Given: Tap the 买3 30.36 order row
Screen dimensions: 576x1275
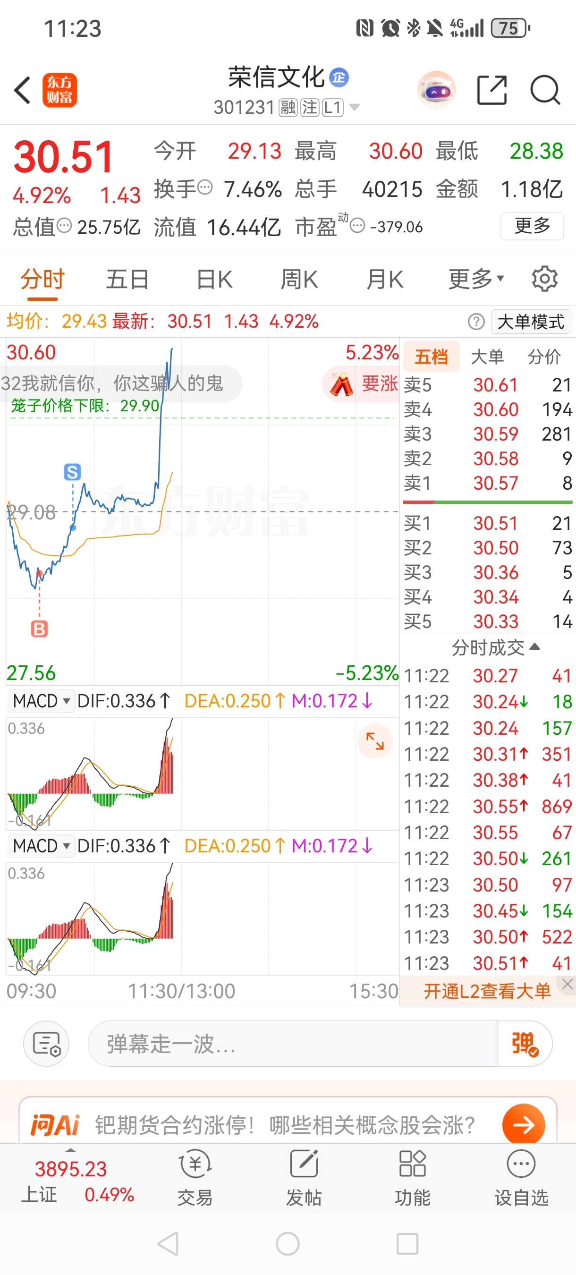Looking at the screenshot, I should pyautogui.click(x=487, y=572).
